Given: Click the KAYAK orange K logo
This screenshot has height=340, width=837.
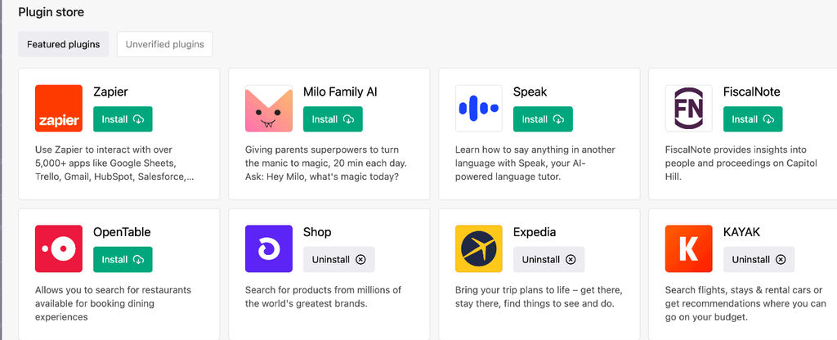Looking at the screenshot, I should pyautogui.click(x=688, y=248).
